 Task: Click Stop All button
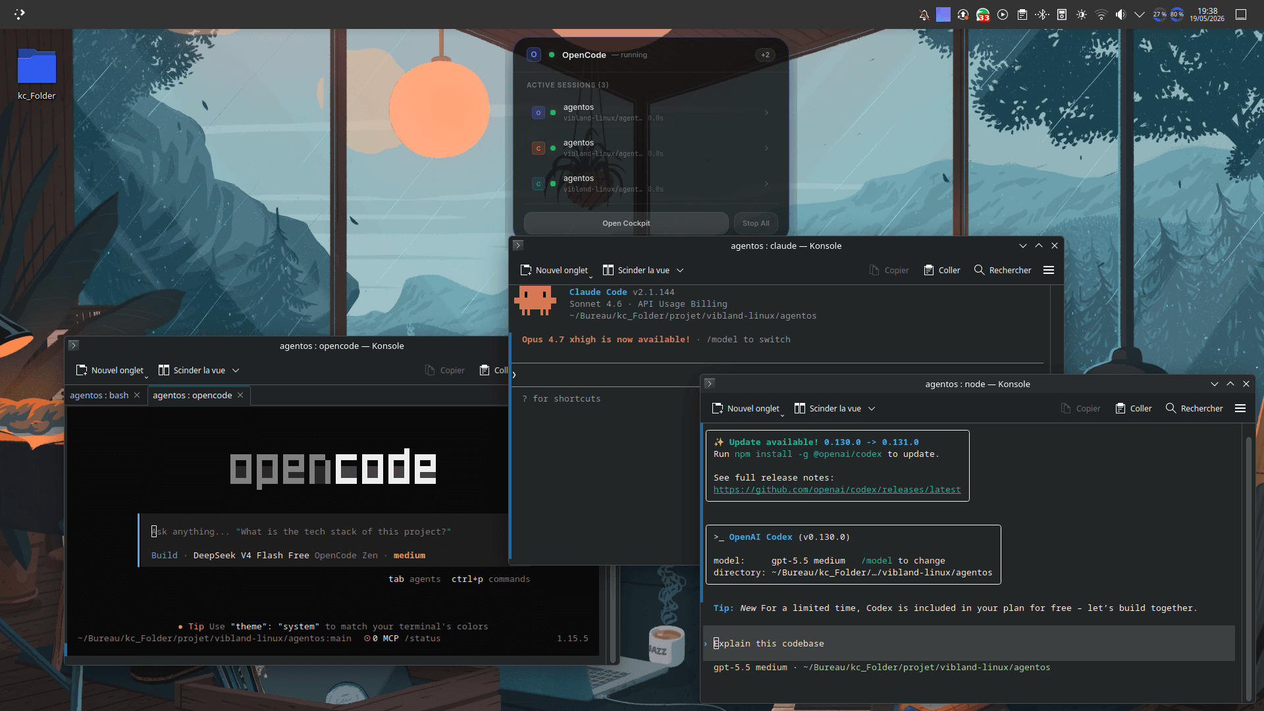point(756,223)
